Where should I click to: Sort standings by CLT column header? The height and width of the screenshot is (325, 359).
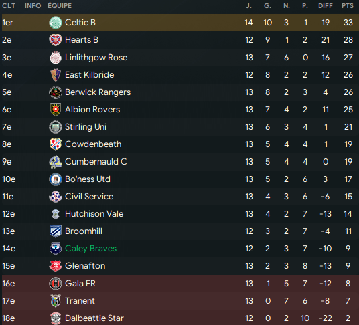9,6
